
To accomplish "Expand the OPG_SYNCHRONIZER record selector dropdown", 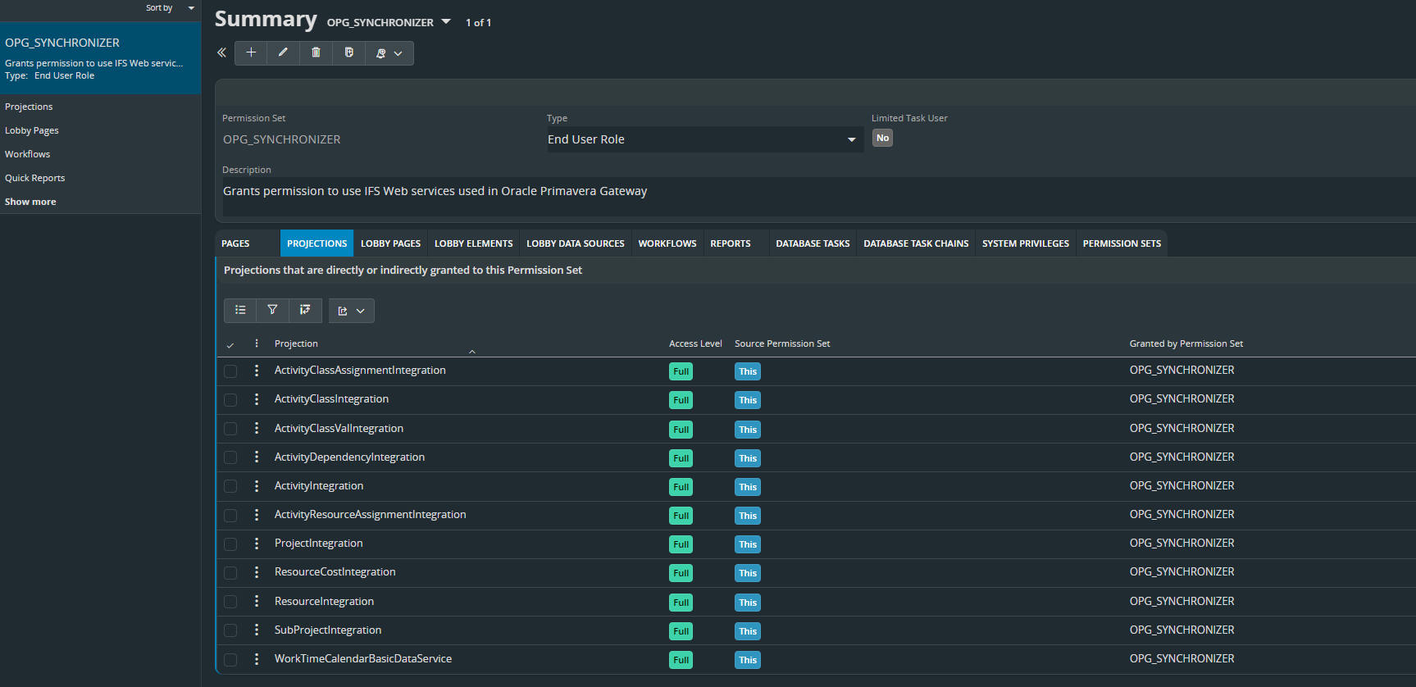I will pyautogui.click(x=446, y=21).
